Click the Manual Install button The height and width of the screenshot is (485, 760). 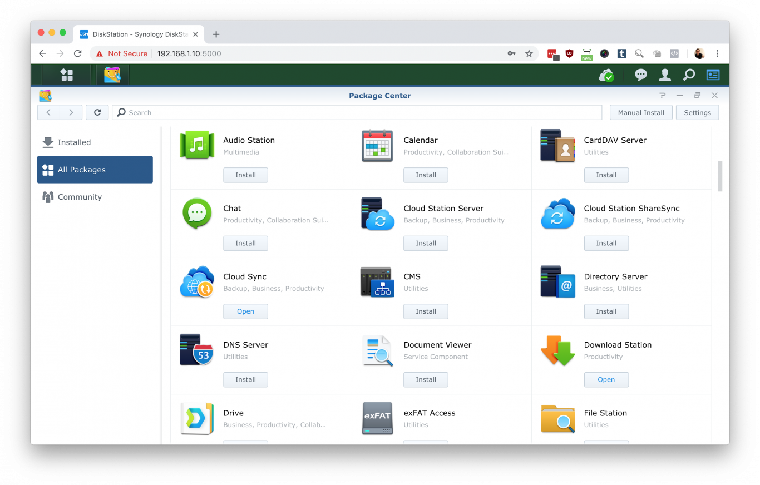pos(641,112)
